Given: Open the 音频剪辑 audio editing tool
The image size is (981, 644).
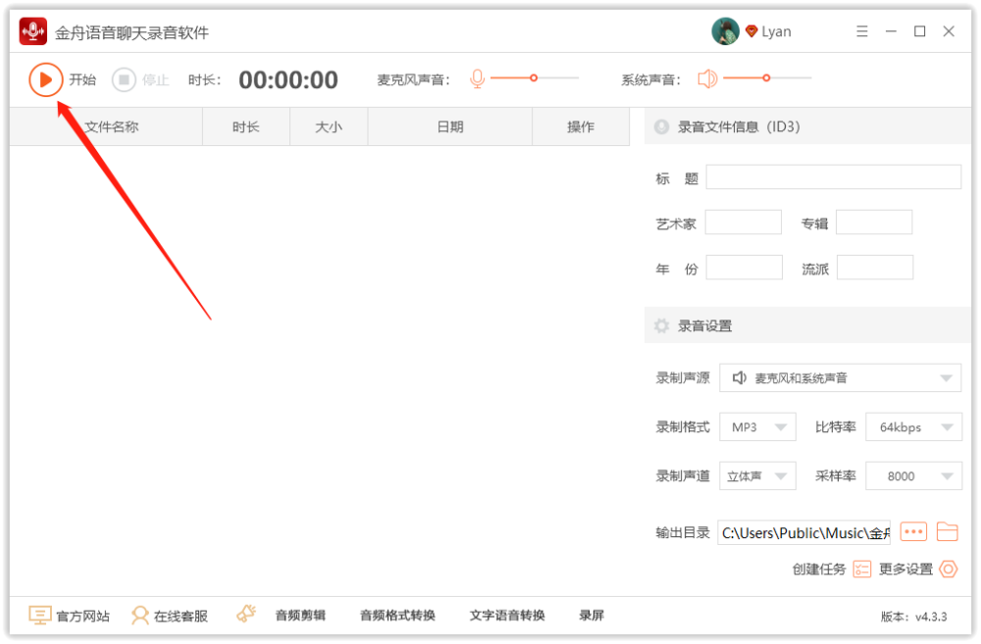Looking at the screenshot, I should tap(300, 616).
